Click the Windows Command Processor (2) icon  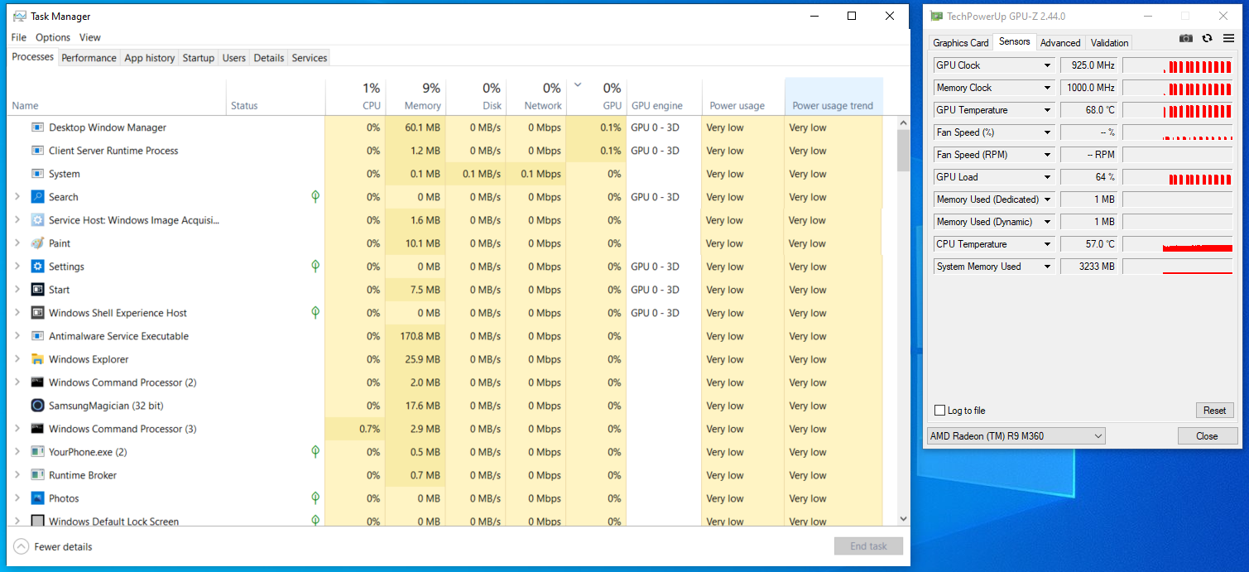(x=37, y=382)
